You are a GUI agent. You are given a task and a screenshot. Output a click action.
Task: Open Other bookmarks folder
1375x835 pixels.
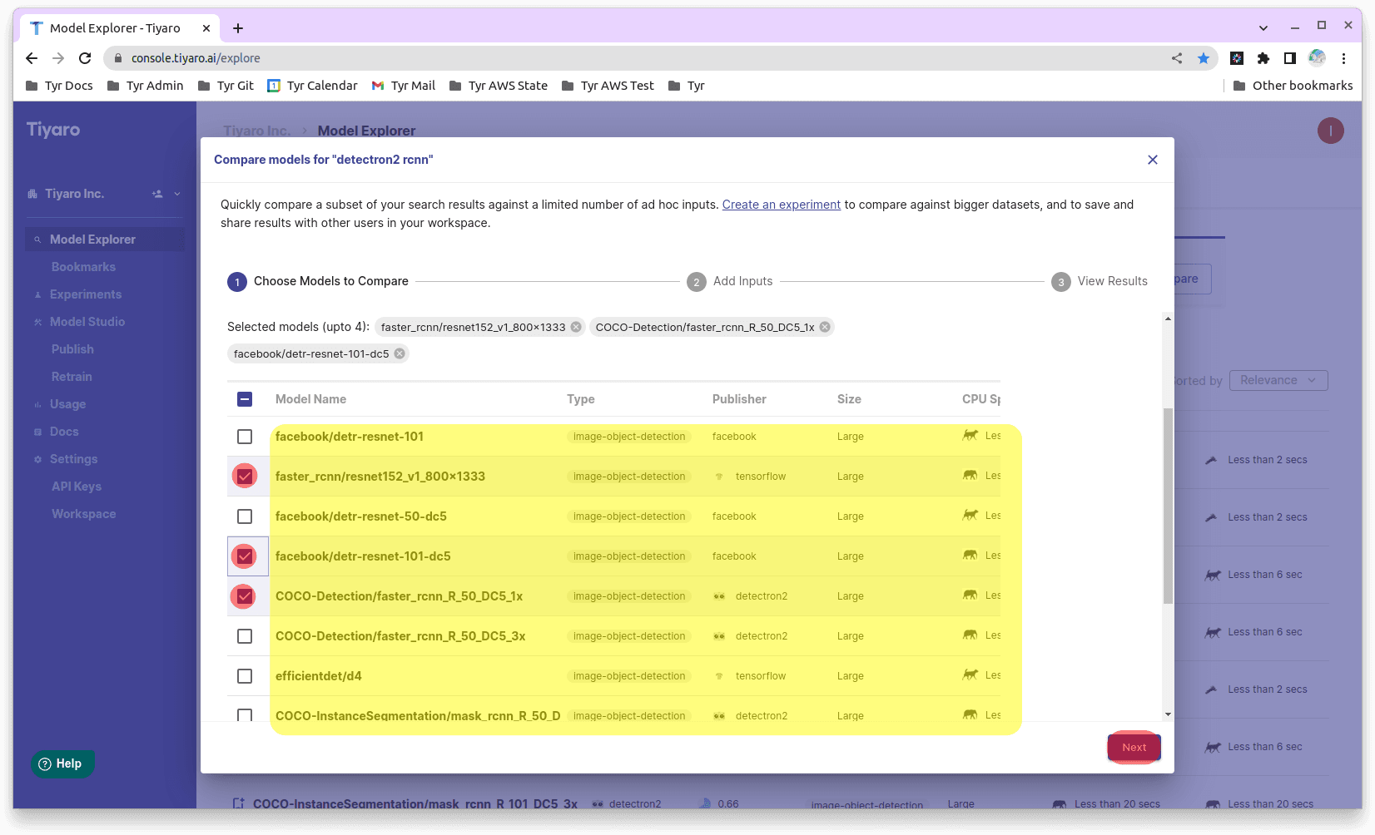point(1293,86)
